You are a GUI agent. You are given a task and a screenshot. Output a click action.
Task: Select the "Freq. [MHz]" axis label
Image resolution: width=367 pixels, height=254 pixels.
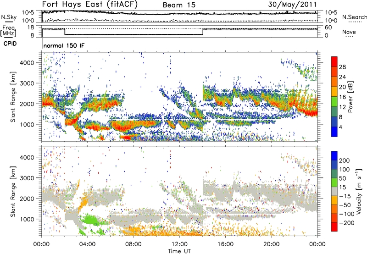coord(8,31)
